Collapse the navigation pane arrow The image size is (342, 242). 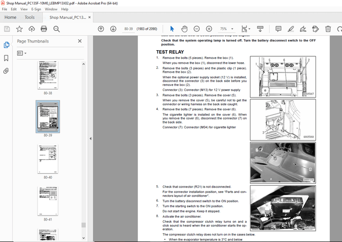click(x=90, y=138)
